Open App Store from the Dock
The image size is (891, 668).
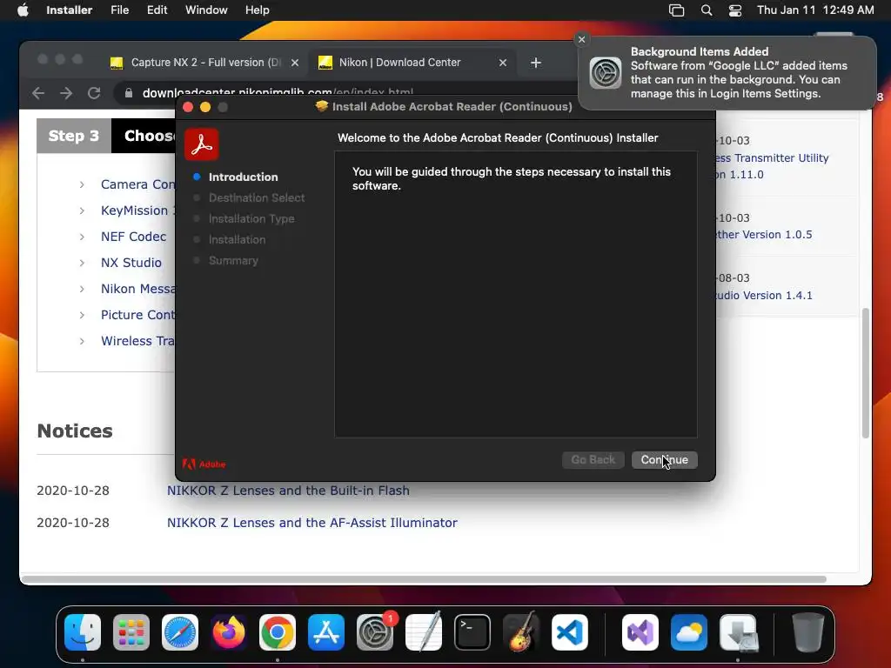coord(326,632)
